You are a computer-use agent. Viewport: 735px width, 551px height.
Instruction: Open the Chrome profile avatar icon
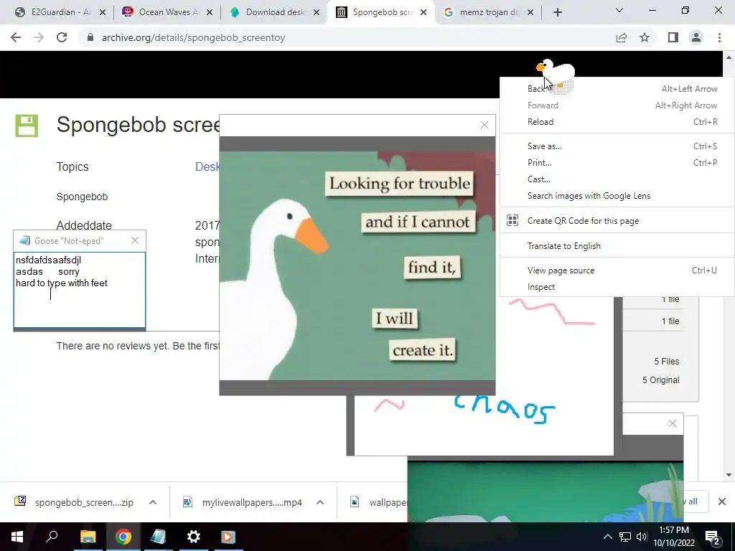point(696,37)
